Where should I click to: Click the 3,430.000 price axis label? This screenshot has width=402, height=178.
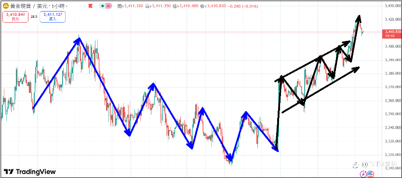(393, 6)
